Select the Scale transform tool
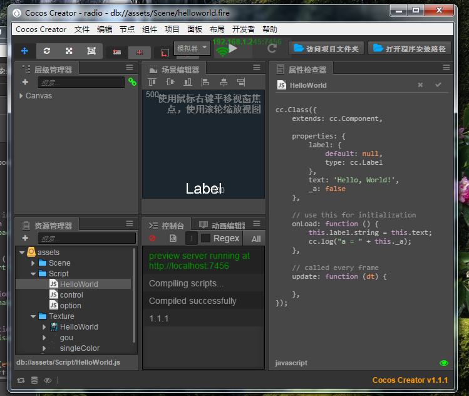This screenshot has height=396, width=469. [69, 51]
